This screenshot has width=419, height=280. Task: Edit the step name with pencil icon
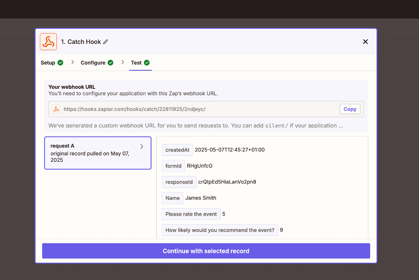point(106,42)
